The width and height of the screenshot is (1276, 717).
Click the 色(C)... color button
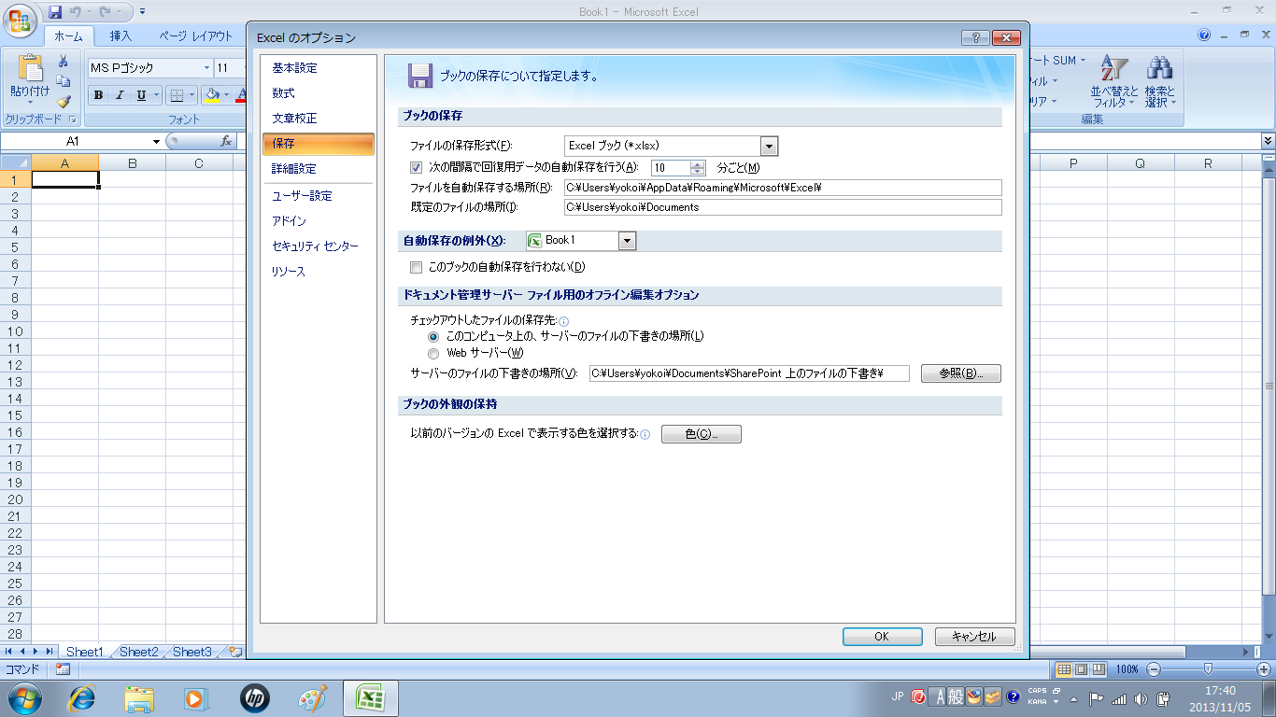[701, 434]
